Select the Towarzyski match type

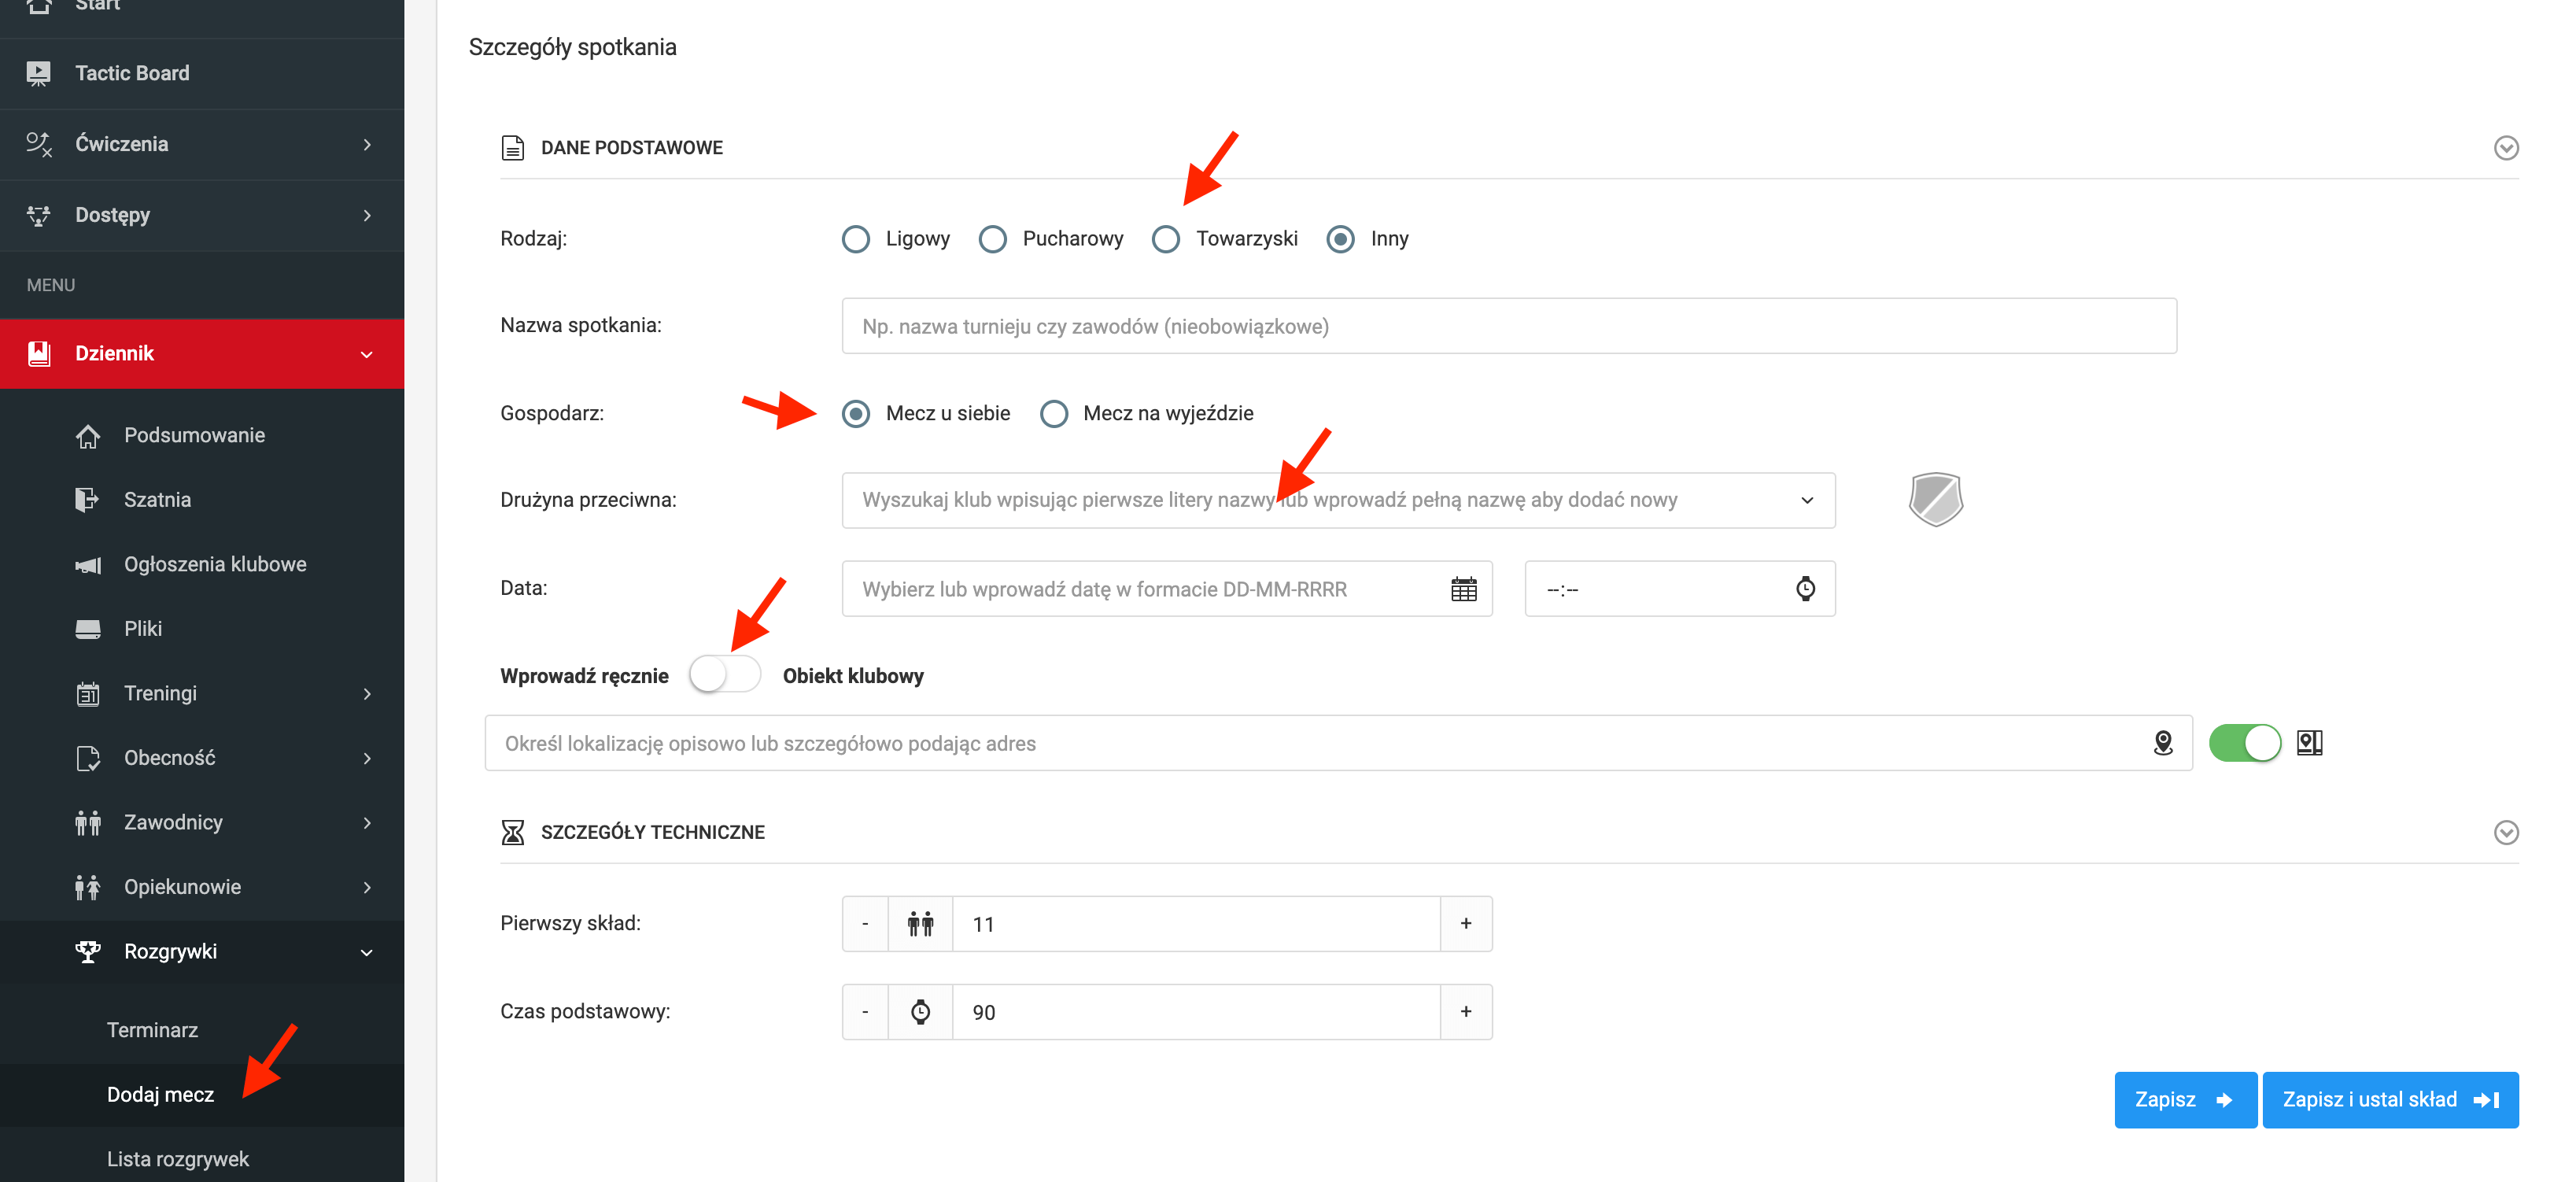[1166, 239]
